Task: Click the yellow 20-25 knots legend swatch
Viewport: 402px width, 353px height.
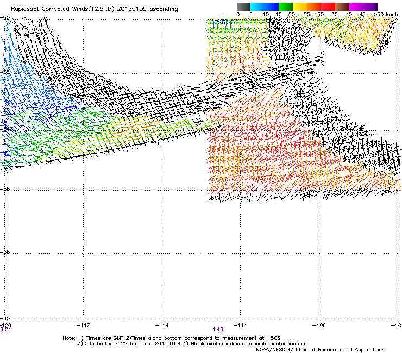Action: point(300,7)
